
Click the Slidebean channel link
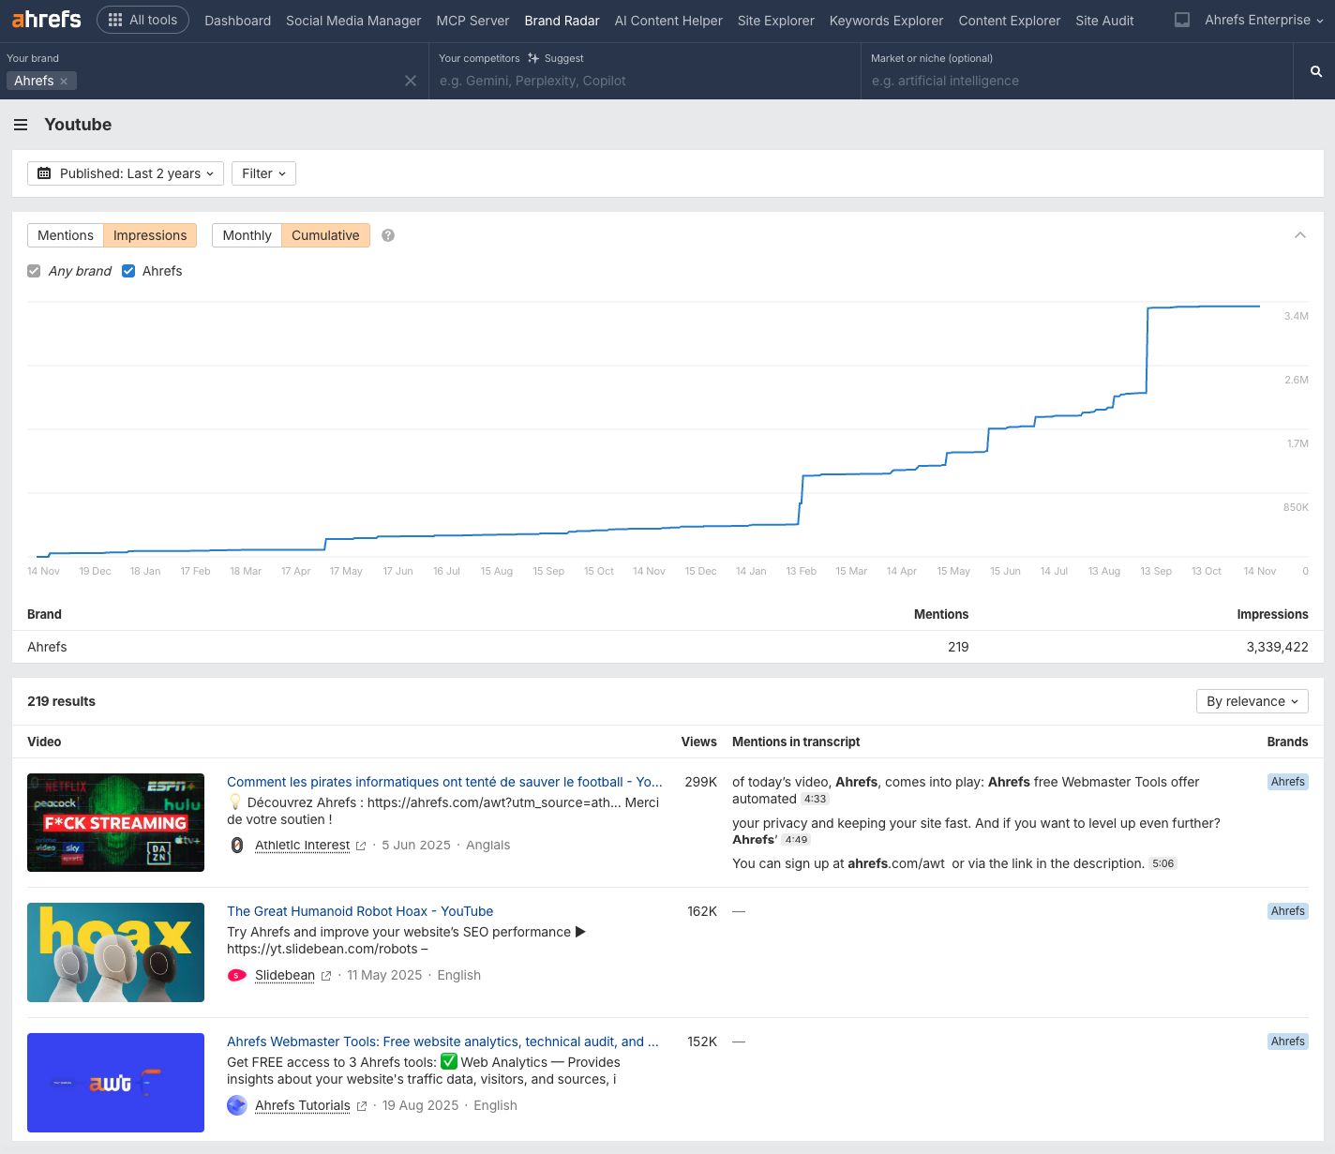click(285, 975)
